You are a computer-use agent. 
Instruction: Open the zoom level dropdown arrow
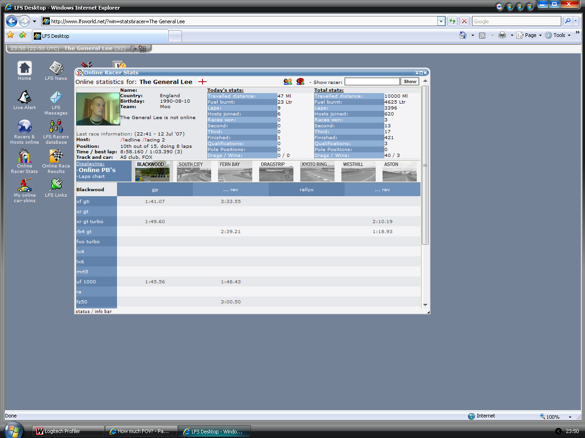pos(570,417)
